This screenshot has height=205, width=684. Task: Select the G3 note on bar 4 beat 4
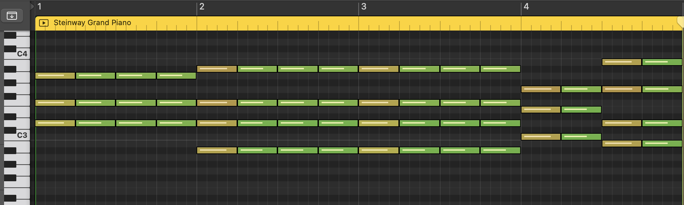tap(662, 89)
